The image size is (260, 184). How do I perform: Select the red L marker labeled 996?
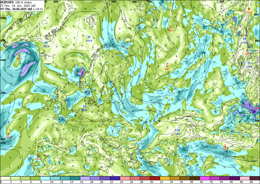[x=257, y=104]
